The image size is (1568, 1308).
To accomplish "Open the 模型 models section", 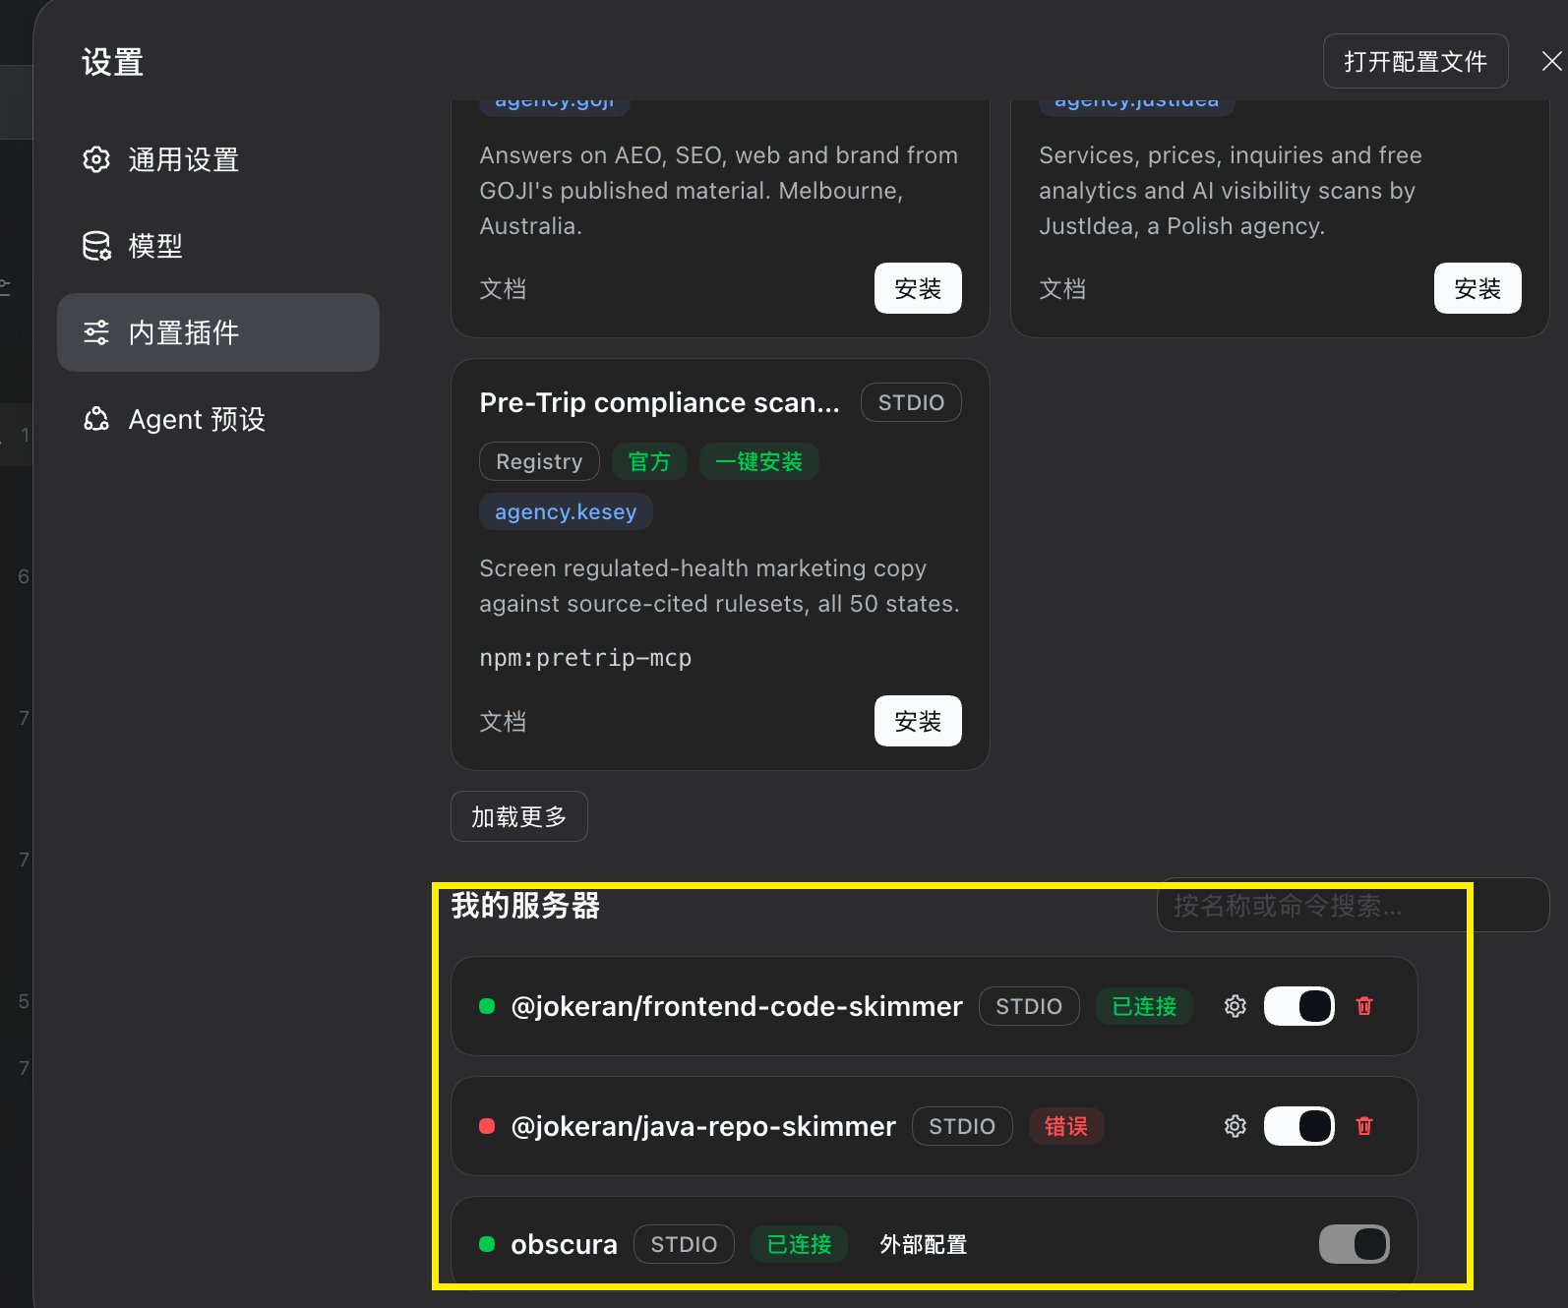I will (x=218, y=246).
